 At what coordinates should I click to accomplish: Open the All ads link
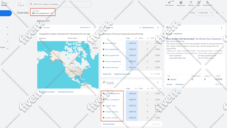click(x=169, y=84)
